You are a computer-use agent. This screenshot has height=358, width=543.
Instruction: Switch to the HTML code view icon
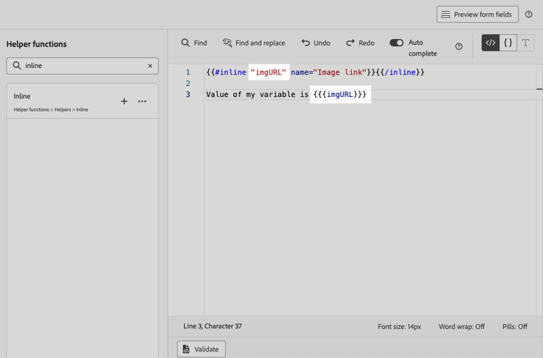[x=490, y=43]
